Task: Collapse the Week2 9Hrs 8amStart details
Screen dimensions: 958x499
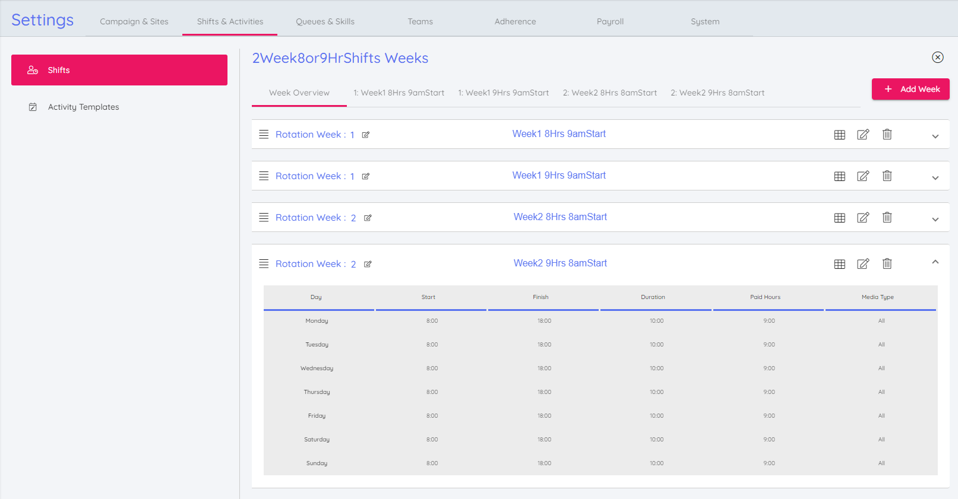Action: coord(935,262)
